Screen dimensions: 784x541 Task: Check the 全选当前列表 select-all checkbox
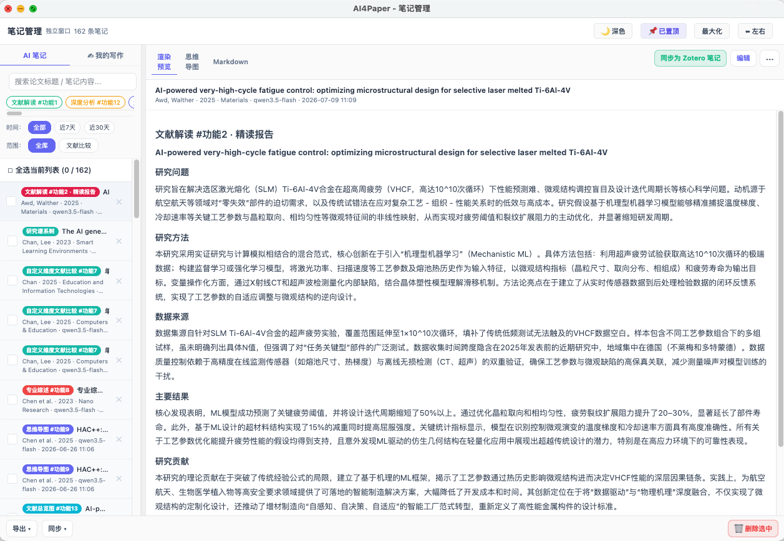(x=10, y=170)
